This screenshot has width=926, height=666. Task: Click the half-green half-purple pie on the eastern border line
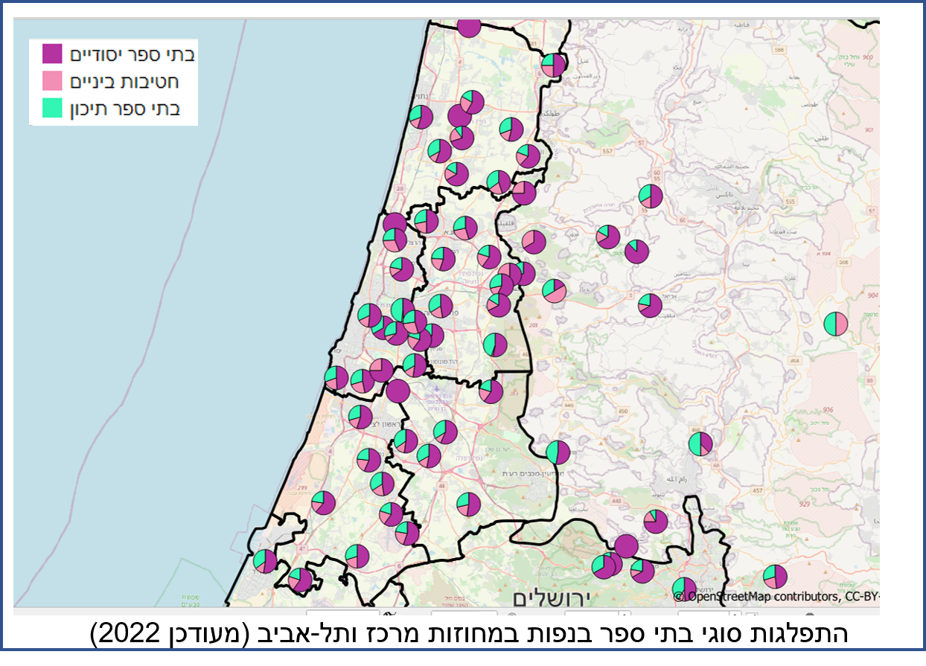point(558,452)
